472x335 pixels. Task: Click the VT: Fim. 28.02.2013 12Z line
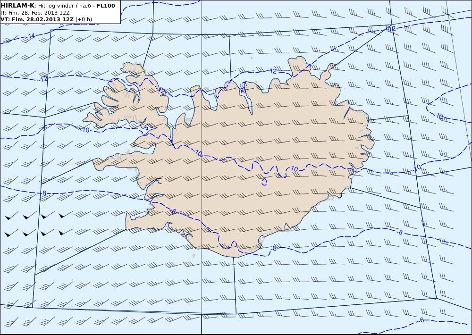point(37,19)
